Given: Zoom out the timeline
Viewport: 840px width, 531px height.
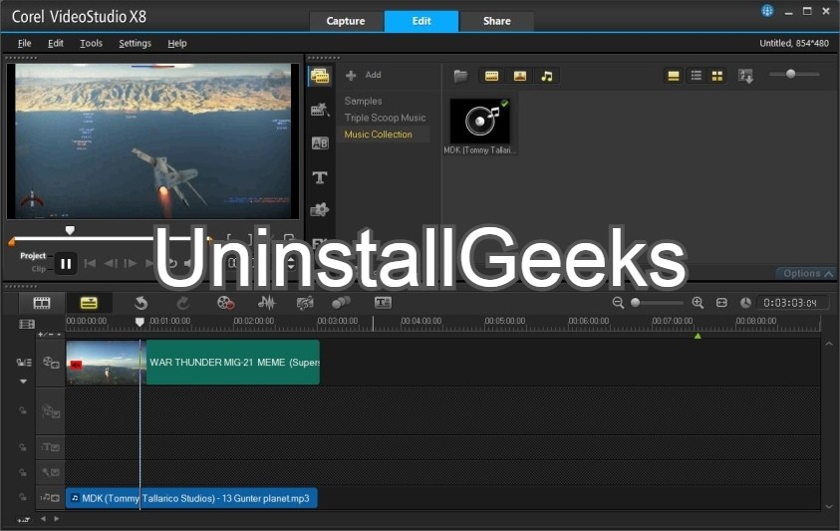Looking at the screenshot, I should pos(618,303).
